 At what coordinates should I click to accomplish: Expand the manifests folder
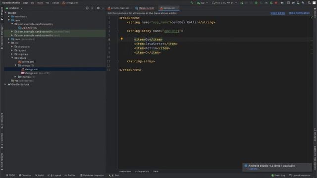coord(9,16)
